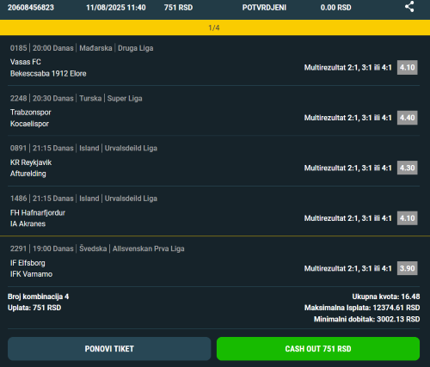
Task: Click odds 4.30 for KR Reykjavik match
Action: (x=408, y=168)
